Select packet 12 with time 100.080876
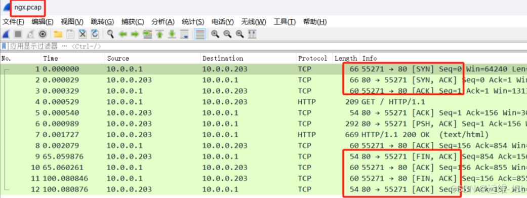527x198 pixels. click(x=263, y=189)
